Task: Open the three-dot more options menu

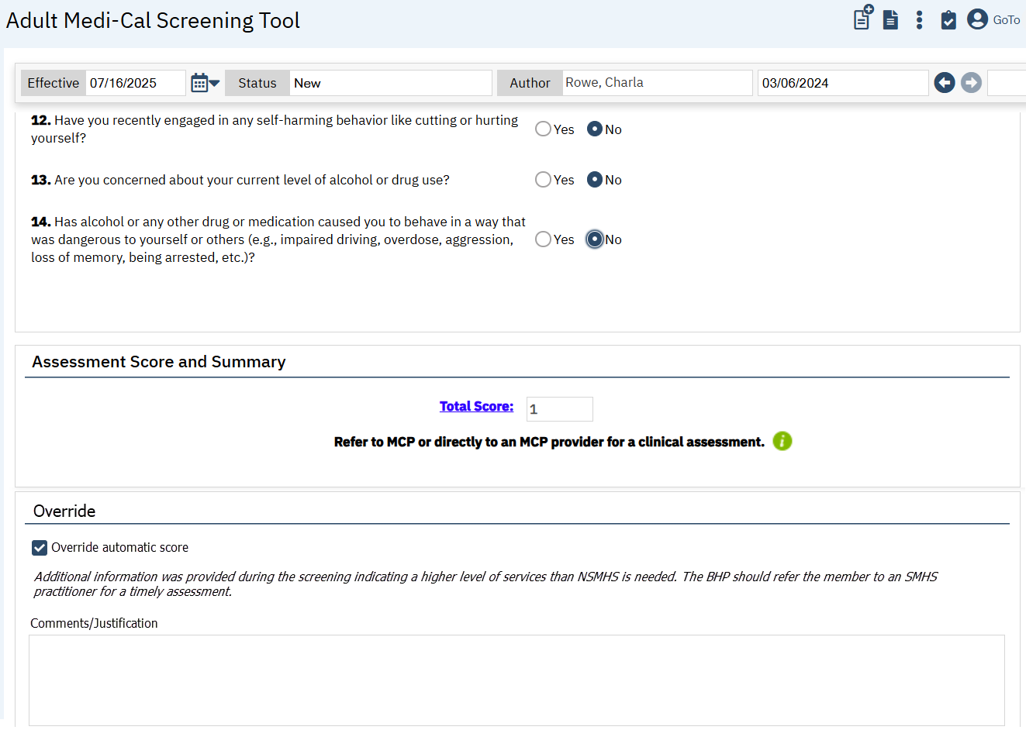Action: [919, 20]
